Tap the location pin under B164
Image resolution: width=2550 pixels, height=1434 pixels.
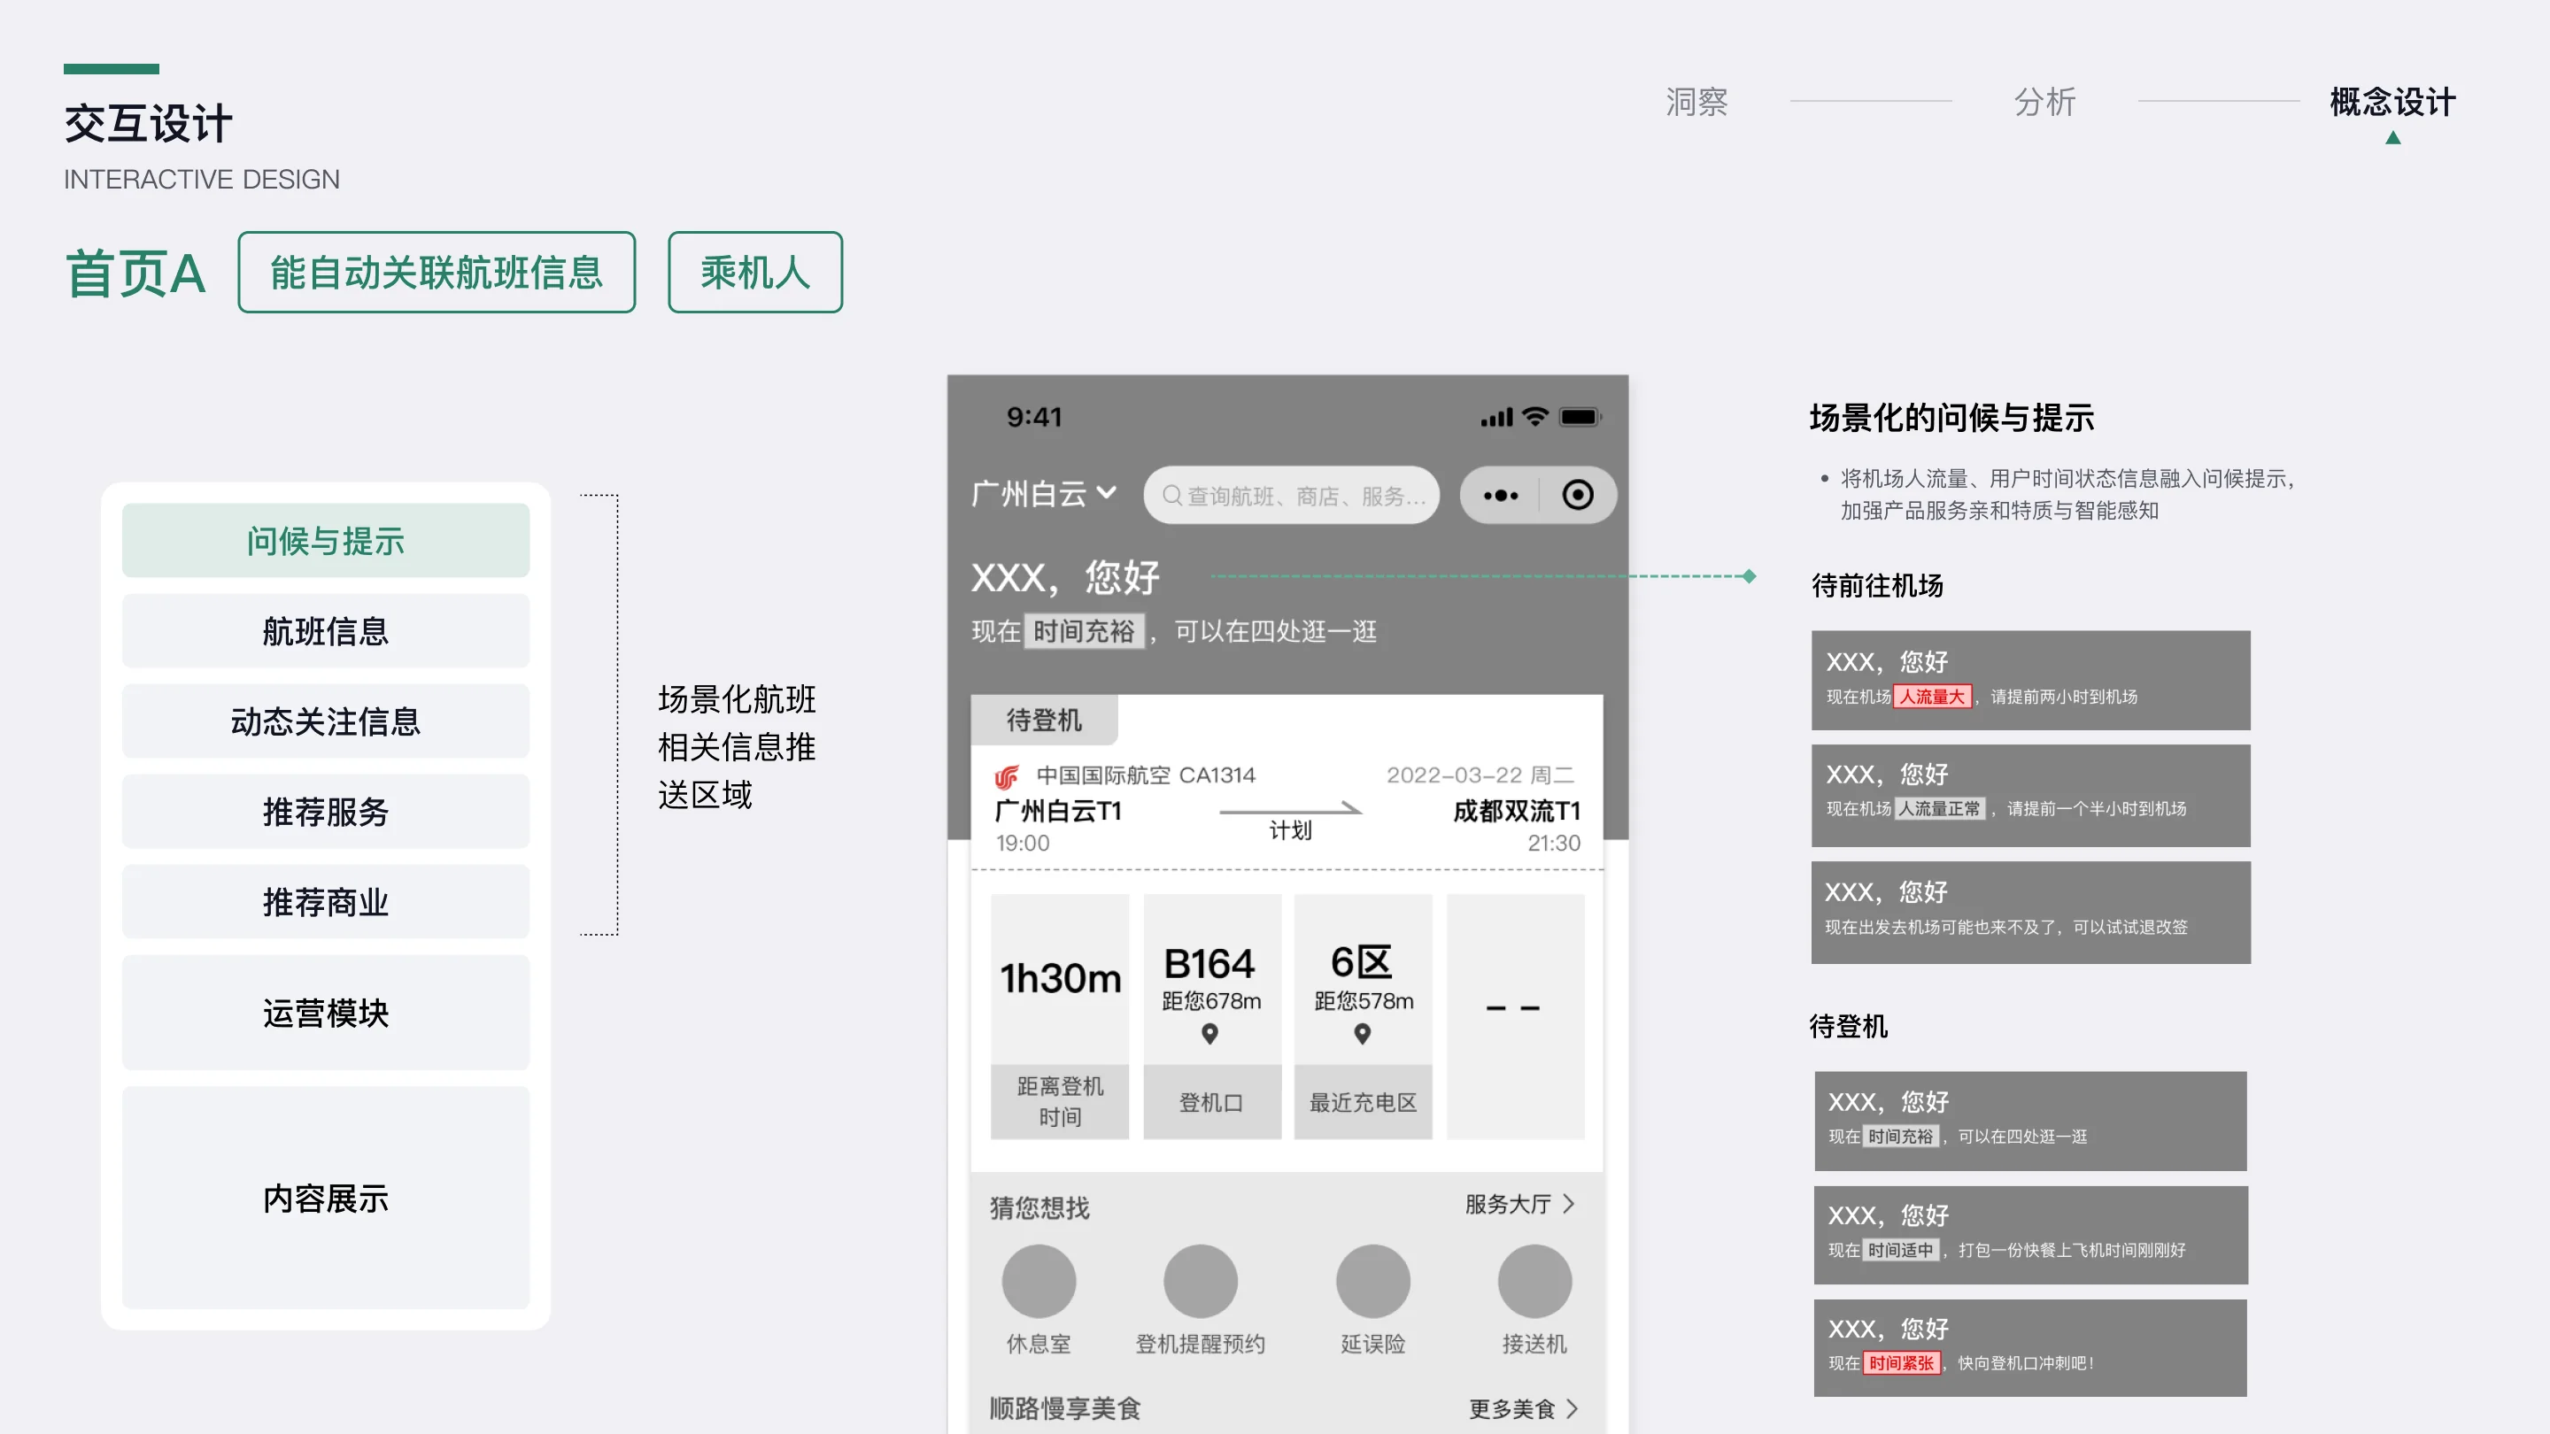tap(1209, 1033)
